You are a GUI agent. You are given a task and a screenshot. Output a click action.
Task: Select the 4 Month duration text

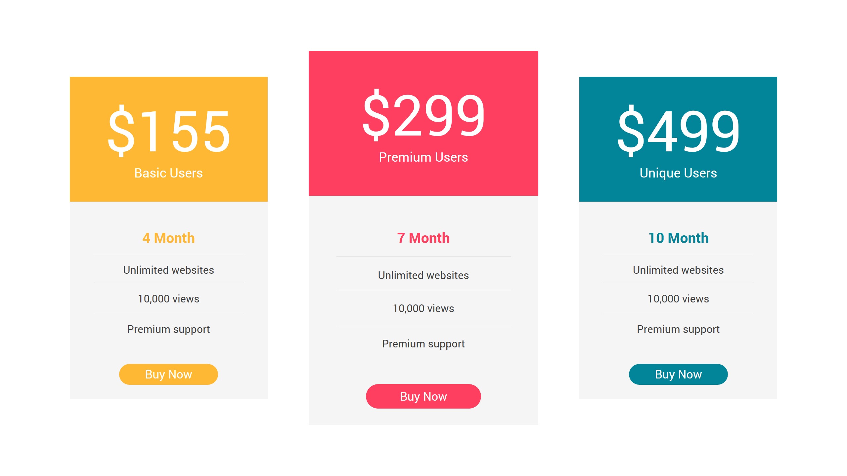168,237
